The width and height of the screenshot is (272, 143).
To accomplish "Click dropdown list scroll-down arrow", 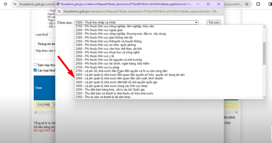I will click(264, 97).
